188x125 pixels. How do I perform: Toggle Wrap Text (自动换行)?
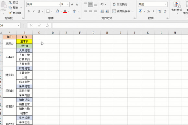pyautogui.click(x=120, y=4)
